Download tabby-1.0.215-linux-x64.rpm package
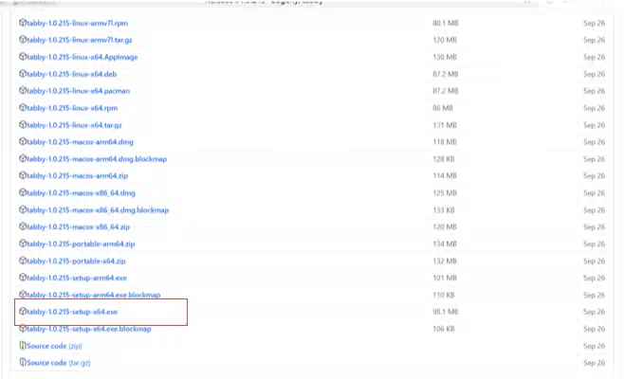 pos(72,108)
